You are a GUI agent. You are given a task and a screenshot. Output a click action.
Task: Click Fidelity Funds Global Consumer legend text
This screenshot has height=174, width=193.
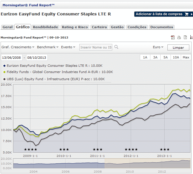(x=60, y=72)
